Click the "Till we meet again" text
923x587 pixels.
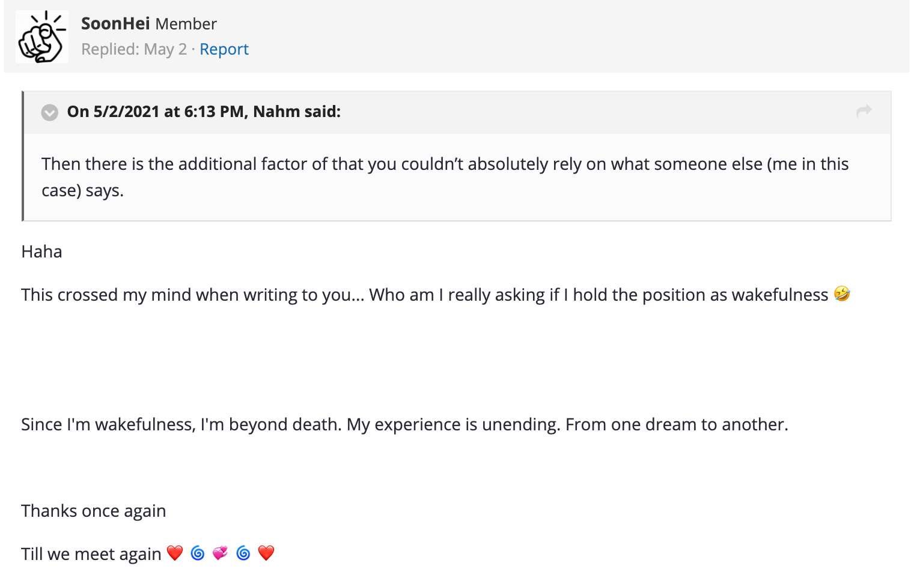(91, 554)
